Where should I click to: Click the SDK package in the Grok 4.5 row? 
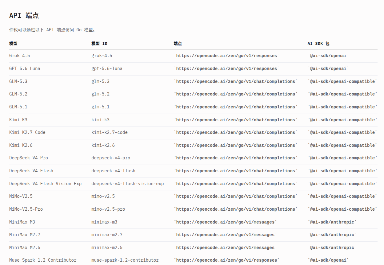click(328, 56)
